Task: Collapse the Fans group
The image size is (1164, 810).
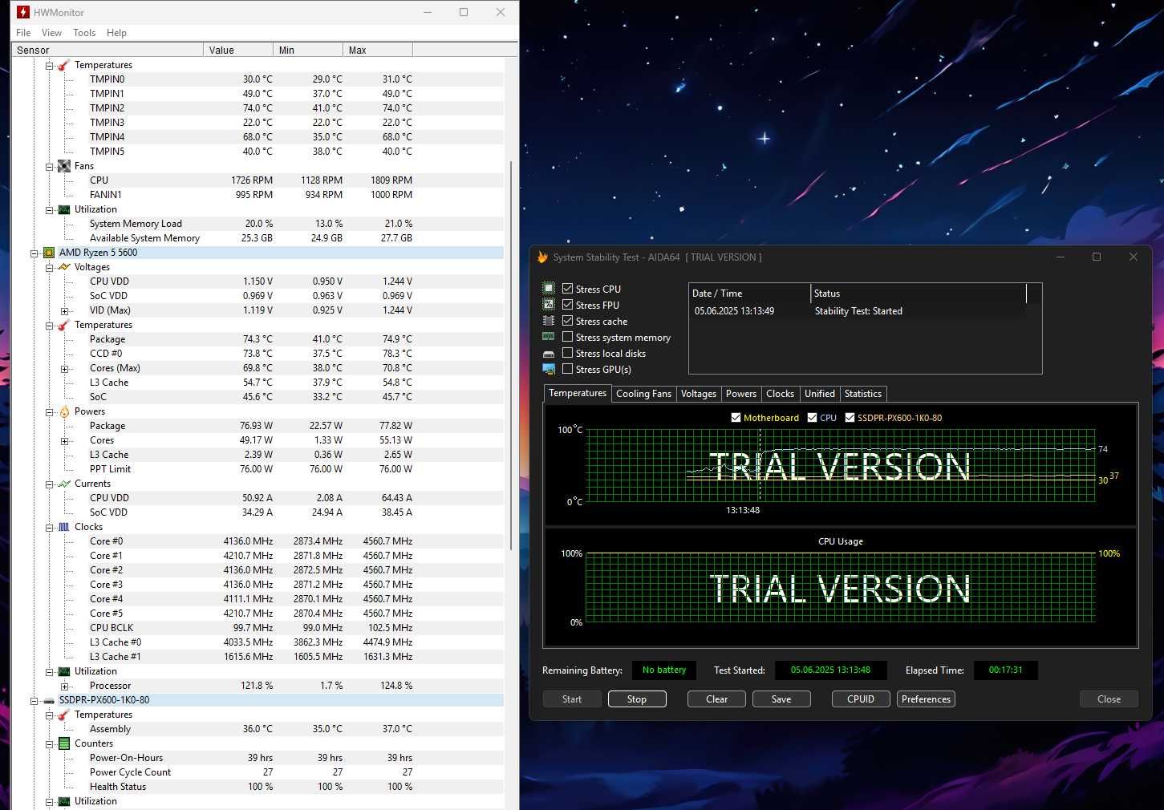Action: tap(49, 166)
